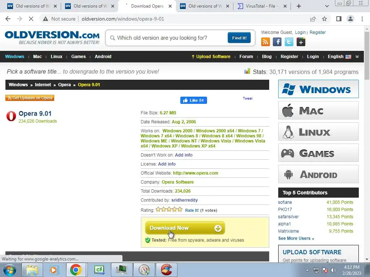Open contributor sridherreddy profile link

click(x=185, y=200)
